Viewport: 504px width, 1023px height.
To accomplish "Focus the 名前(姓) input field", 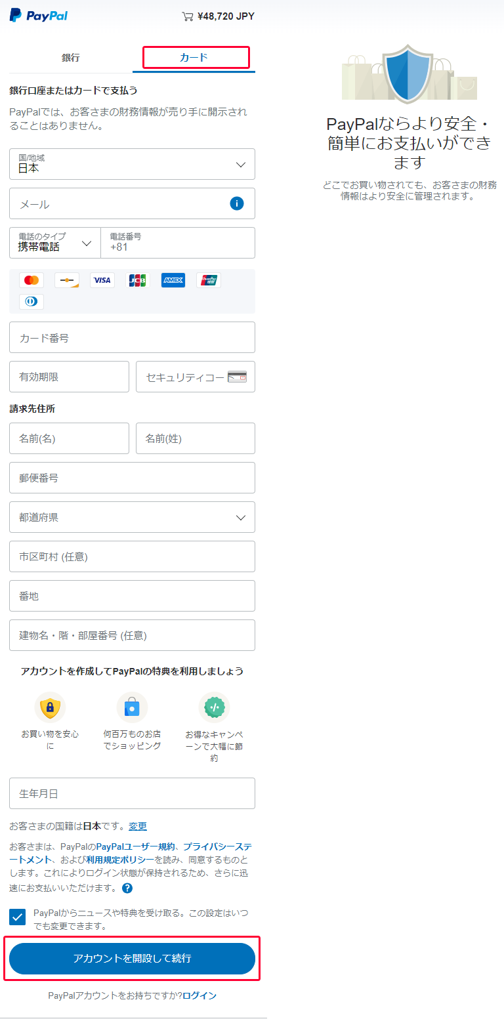I will [x=196, y=438].
